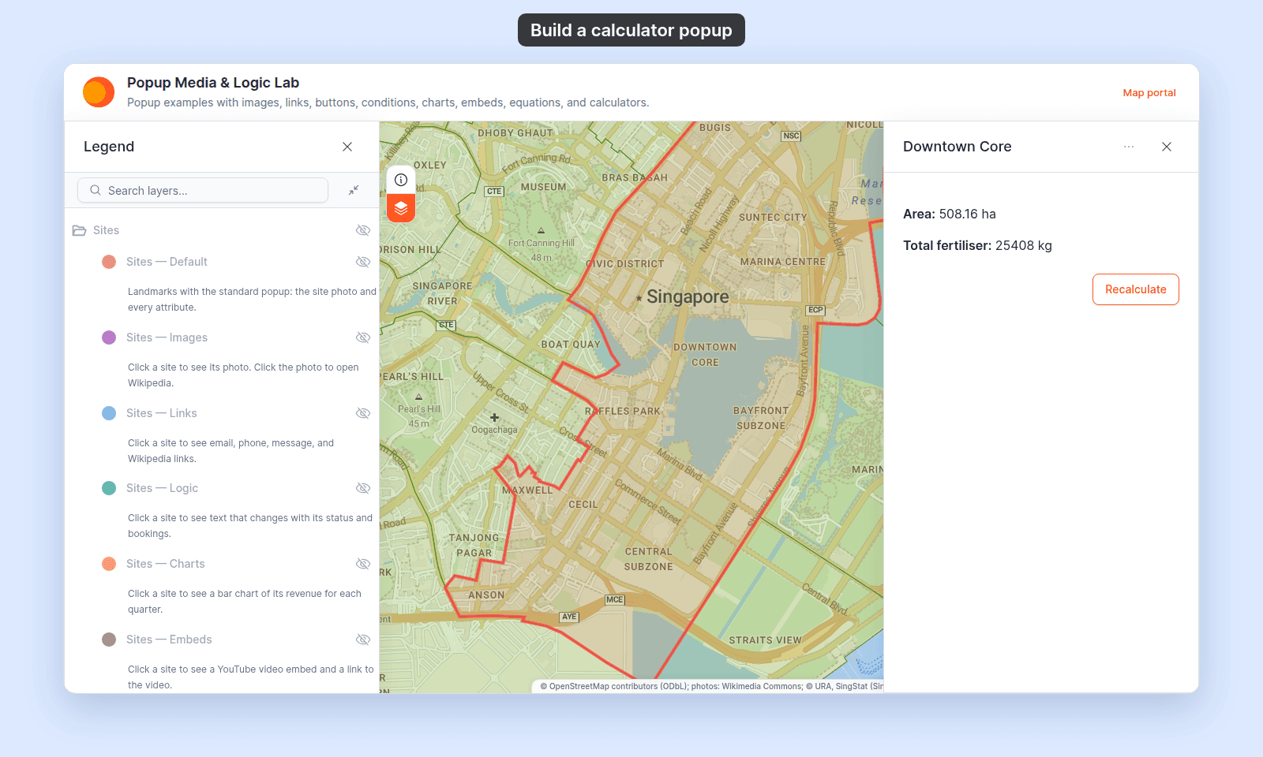Screen dimensions: 1263x757
Task: Click the search magnifier icon in Legend
Action: (x=96, y=190)
